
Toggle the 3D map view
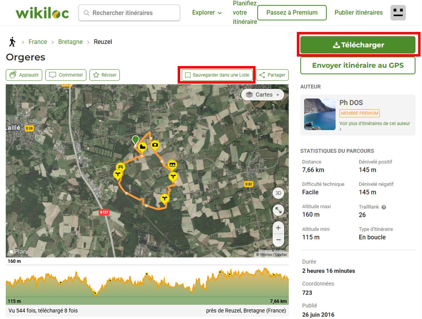point(278,193)
